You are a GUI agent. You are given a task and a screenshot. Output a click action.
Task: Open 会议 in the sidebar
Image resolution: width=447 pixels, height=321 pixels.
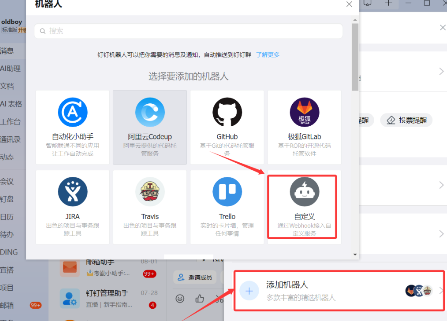click(x=7, y=182)
